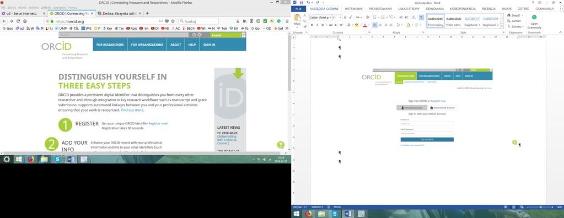Go back one page in Firefox
564x218 pixels.
4,21
